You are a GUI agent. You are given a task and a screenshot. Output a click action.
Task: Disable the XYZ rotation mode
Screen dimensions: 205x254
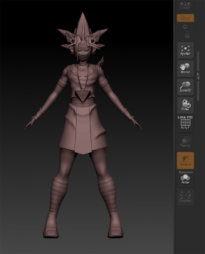[186, 18]
